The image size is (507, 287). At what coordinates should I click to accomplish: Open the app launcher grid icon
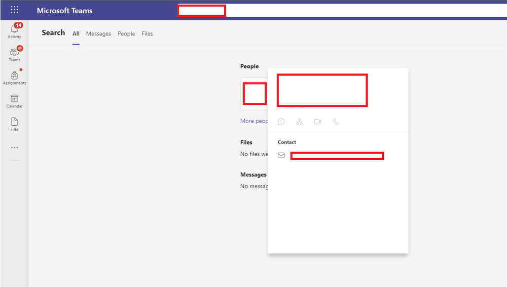click(14, 10)
